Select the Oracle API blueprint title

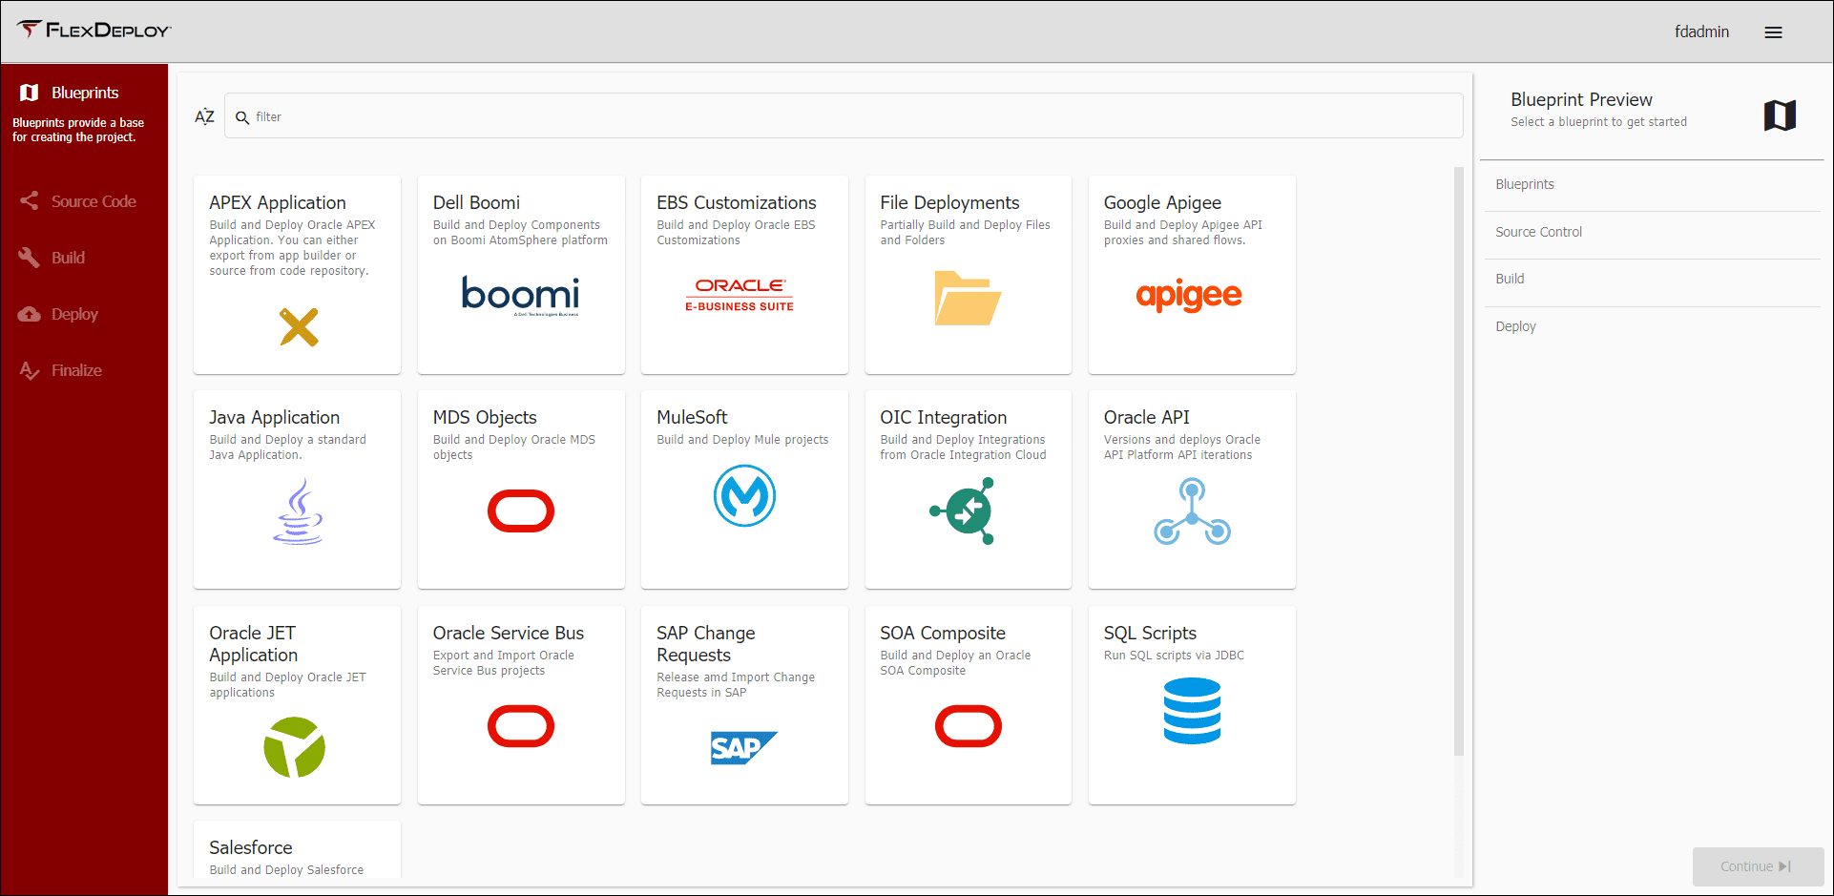point(1146,418)
